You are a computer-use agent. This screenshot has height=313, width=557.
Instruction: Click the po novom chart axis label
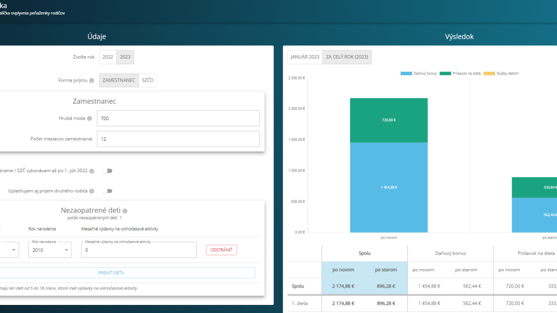389,238
